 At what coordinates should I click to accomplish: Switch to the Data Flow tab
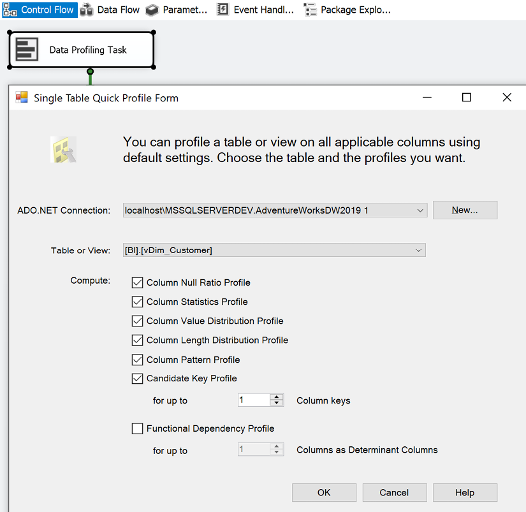(110, 10)
